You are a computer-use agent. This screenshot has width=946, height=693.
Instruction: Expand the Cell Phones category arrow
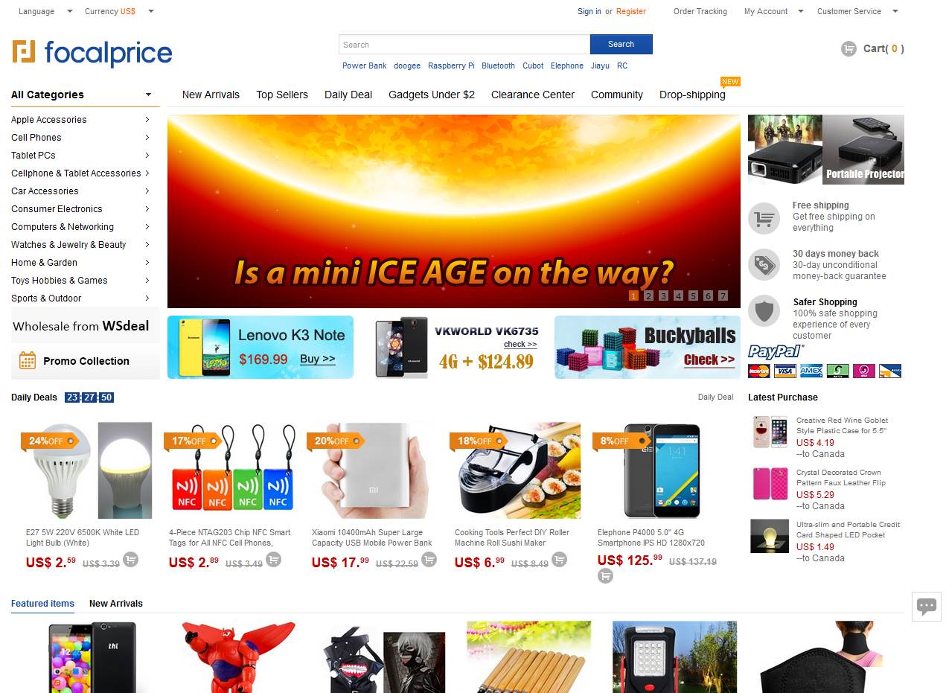pyautogui.click(x=147, y=138)
